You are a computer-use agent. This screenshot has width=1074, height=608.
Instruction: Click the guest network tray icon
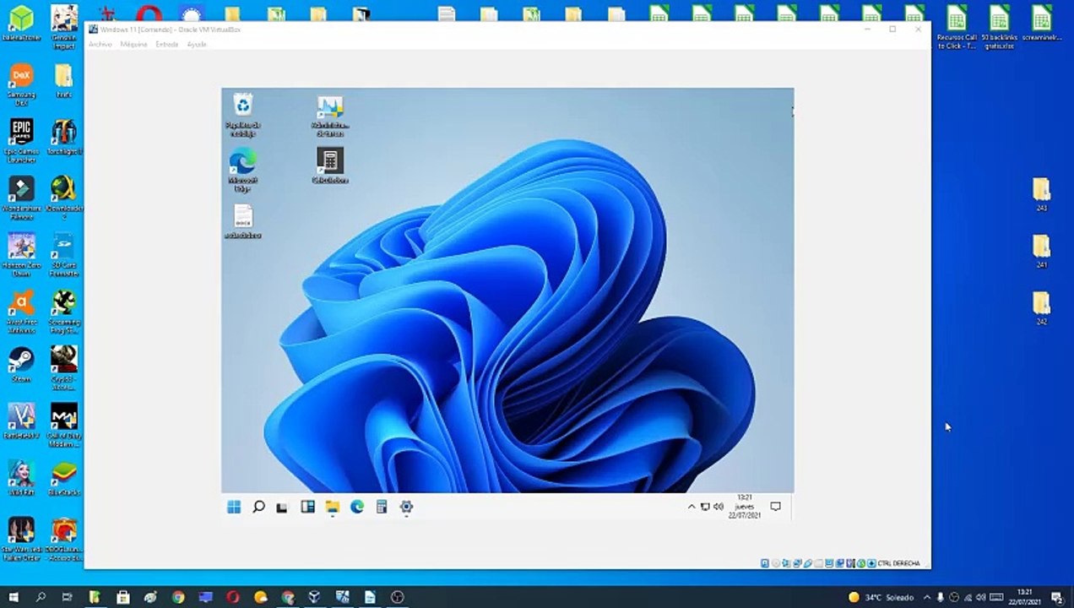pos(705,507)
